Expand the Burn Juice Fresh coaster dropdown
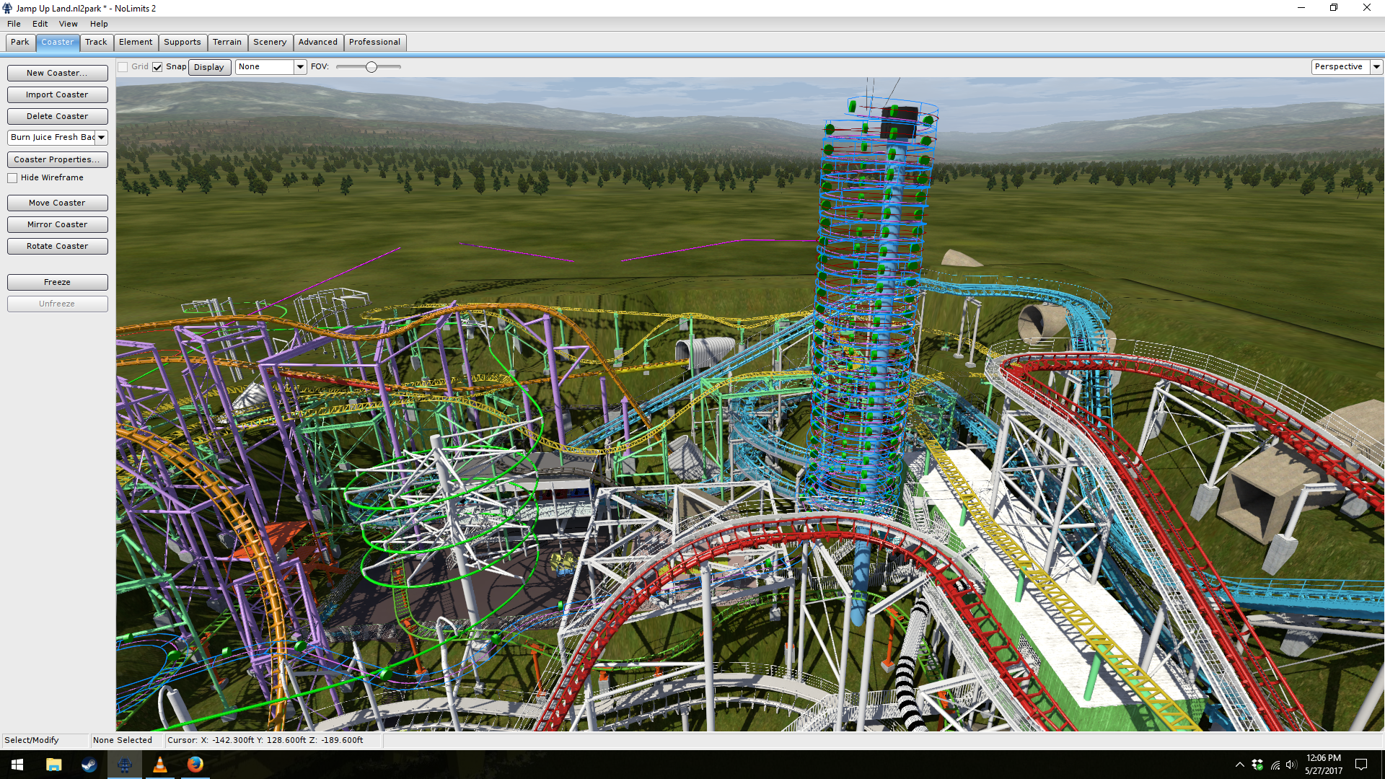 (x=101, y=138)
